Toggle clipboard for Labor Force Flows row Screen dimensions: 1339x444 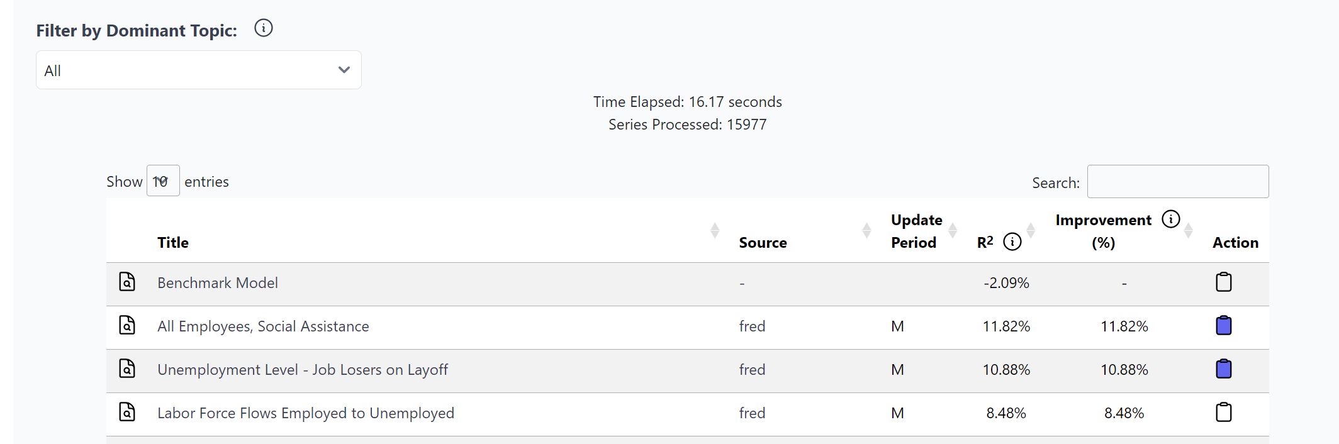[x=1224, y=412]
